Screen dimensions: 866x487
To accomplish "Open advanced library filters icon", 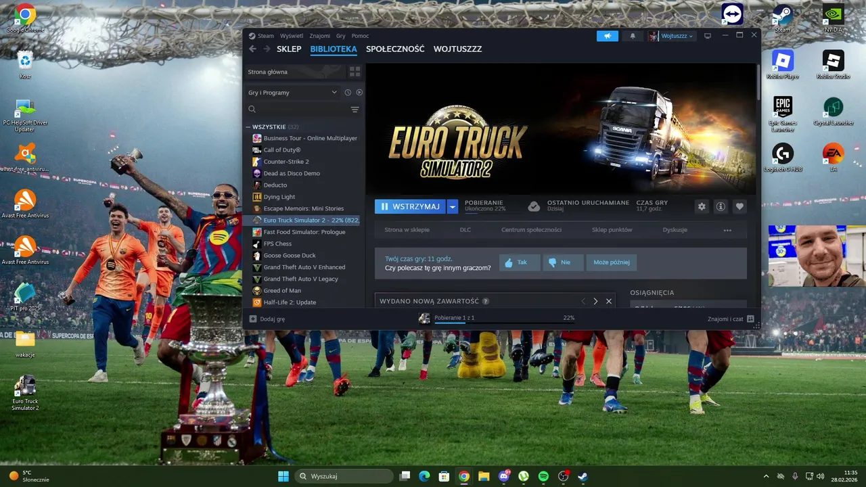I will coord(355,110).
